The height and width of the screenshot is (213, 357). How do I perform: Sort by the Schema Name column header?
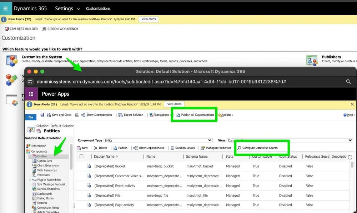[x=197, y=157]
